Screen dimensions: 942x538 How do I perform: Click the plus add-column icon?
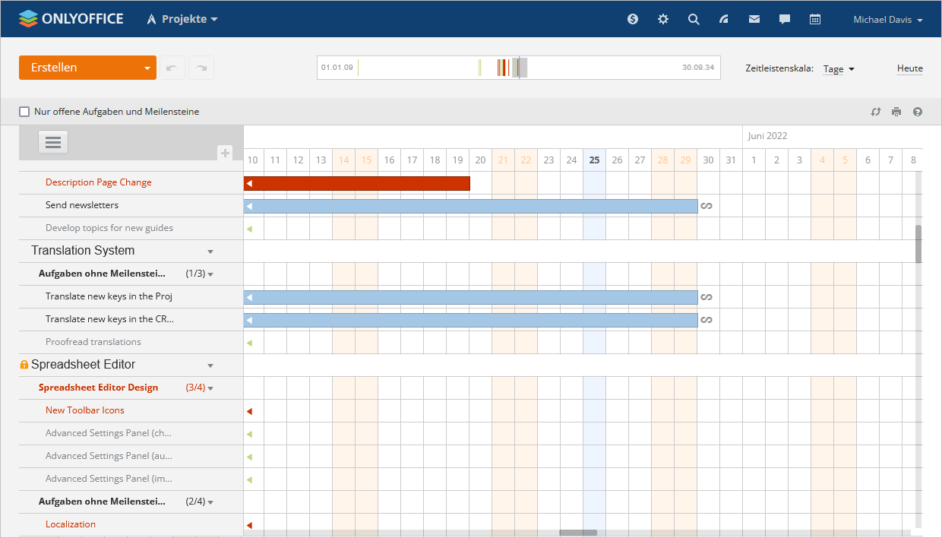click(225, 153)
